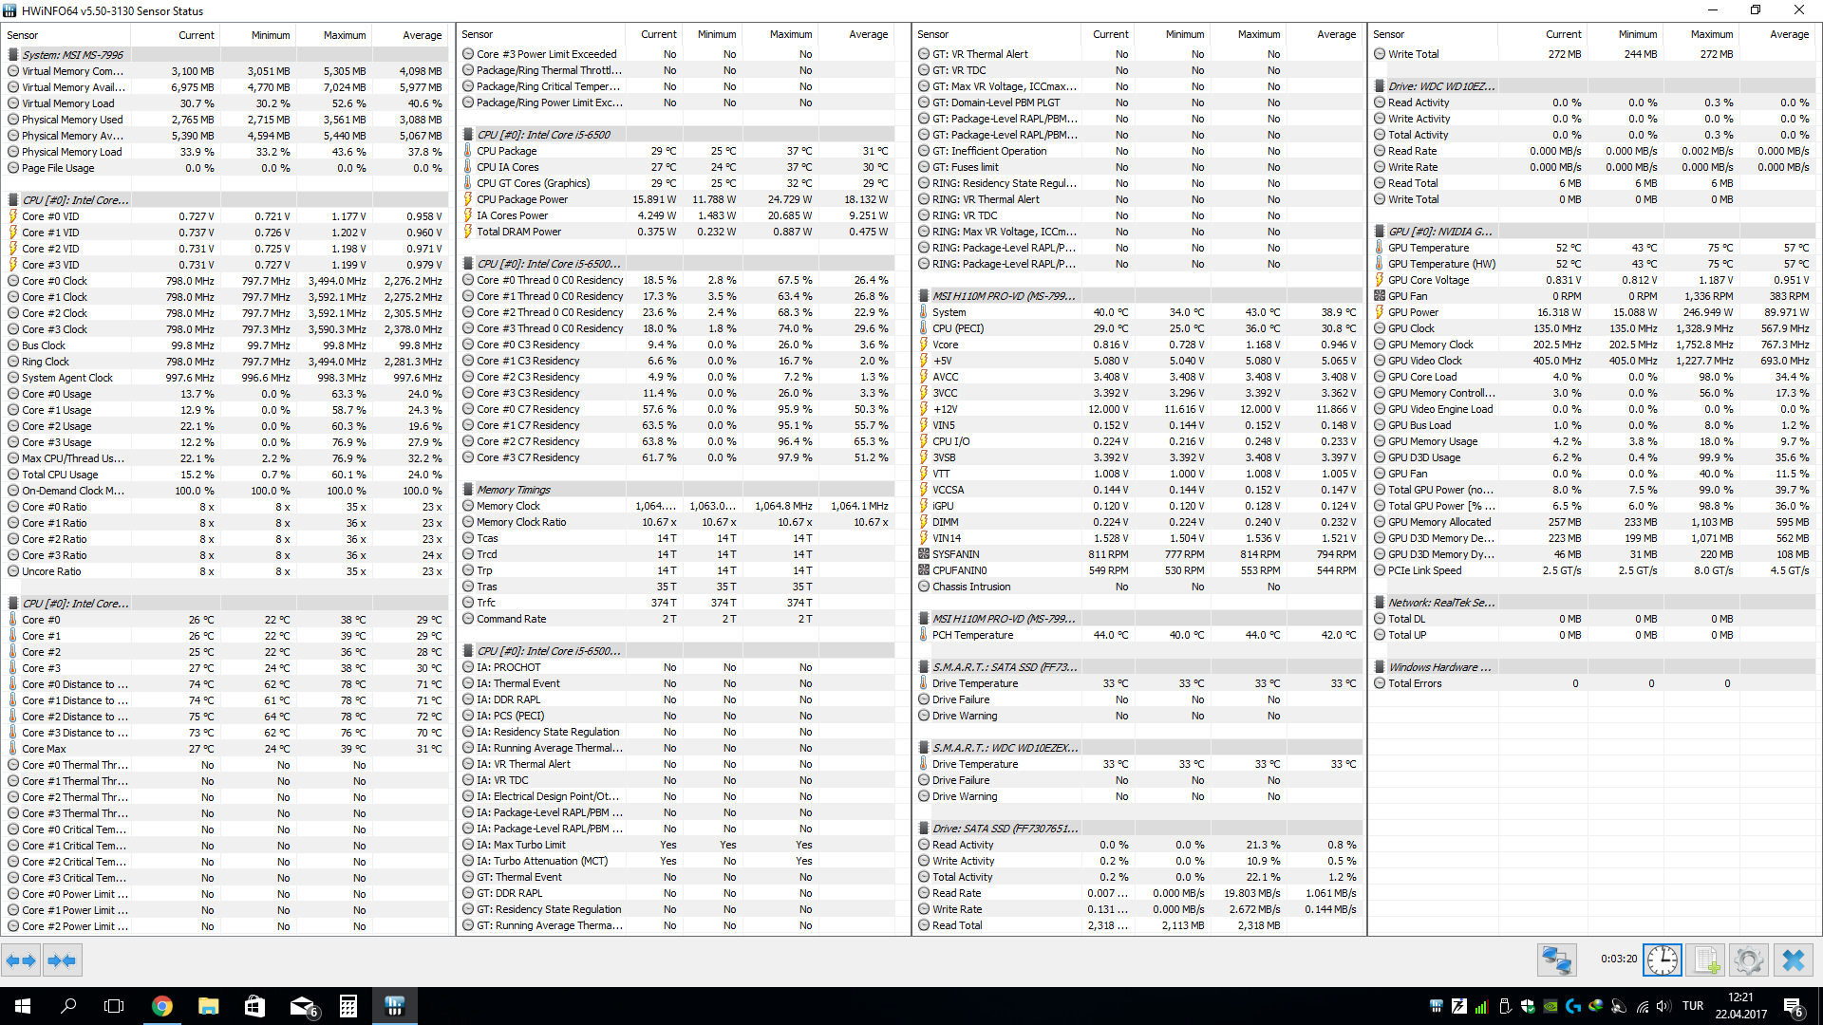Select the 'Total DRAM Power' row
Image resolution: width=1823 pixels, height=1025 pixels.
(x=679, y=232)
